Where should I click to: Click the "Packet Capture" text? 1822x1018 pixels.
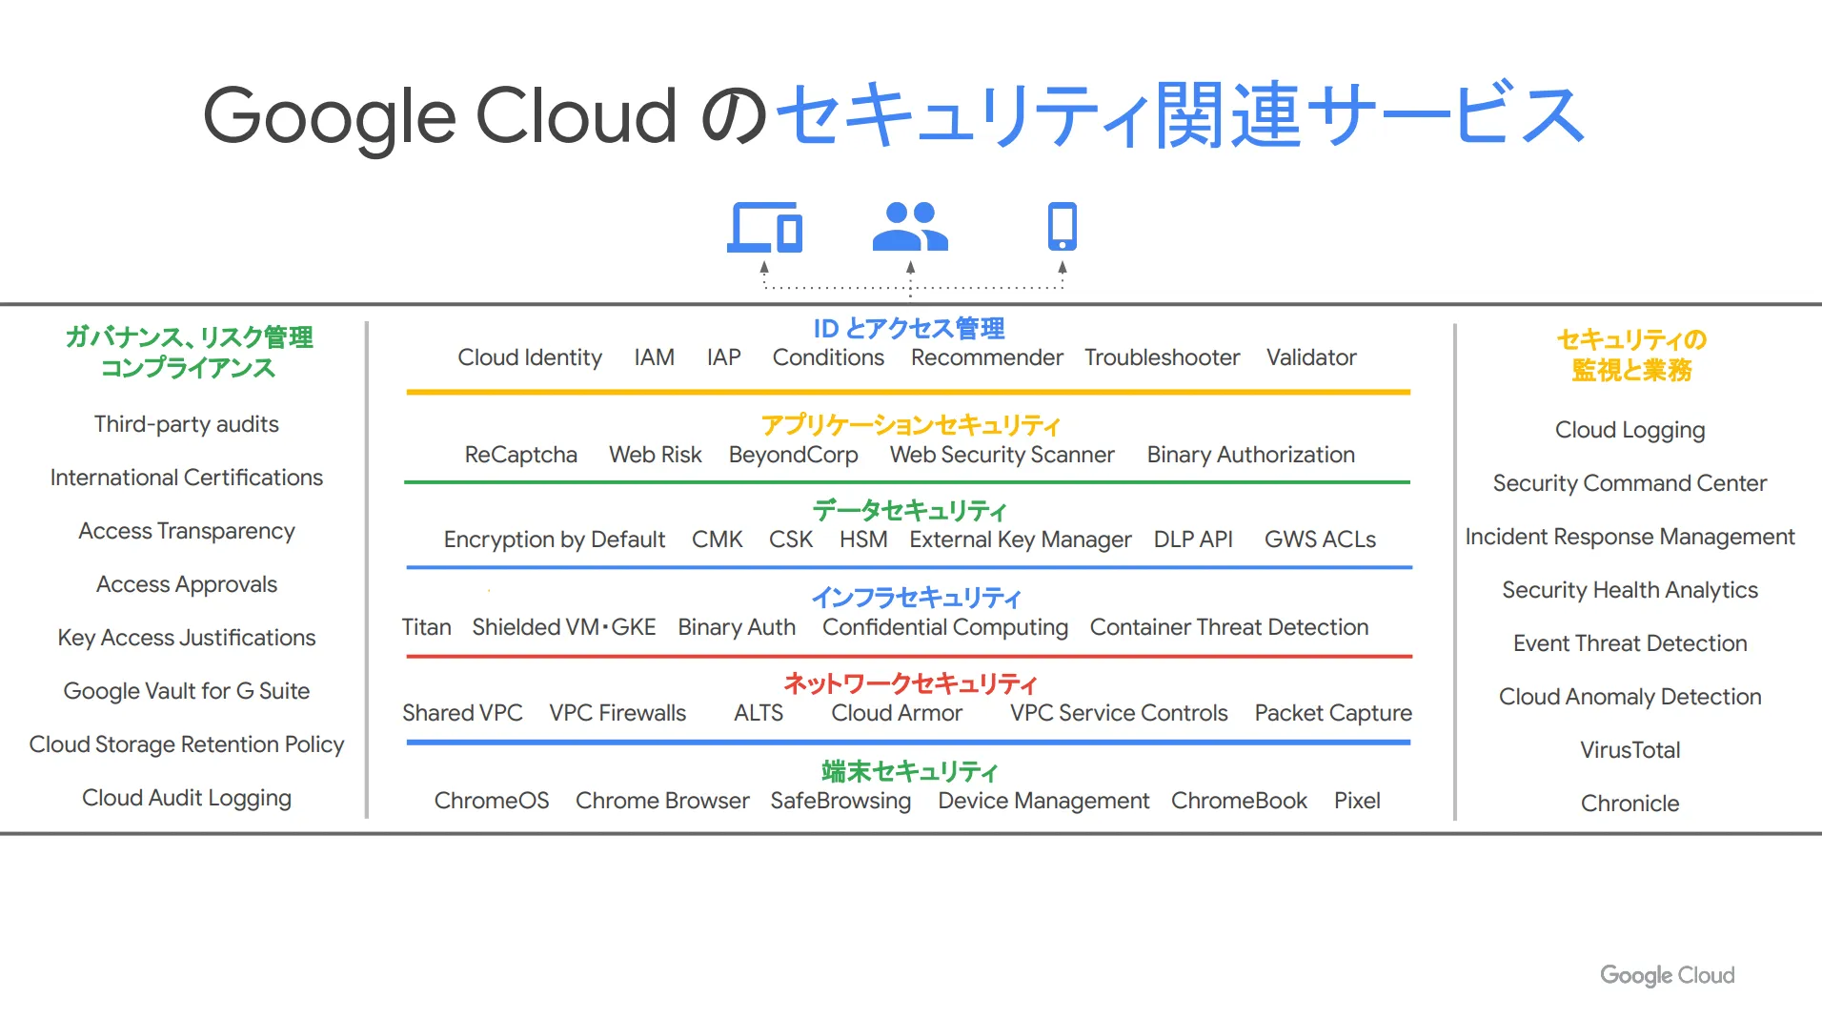1333,714
